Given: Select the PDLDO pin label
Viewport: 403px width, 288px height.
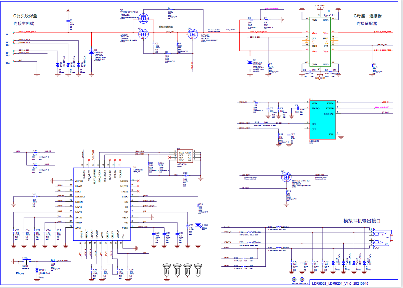Looking at the screenshot, I should pyautogui.click(x=315, y=109).
